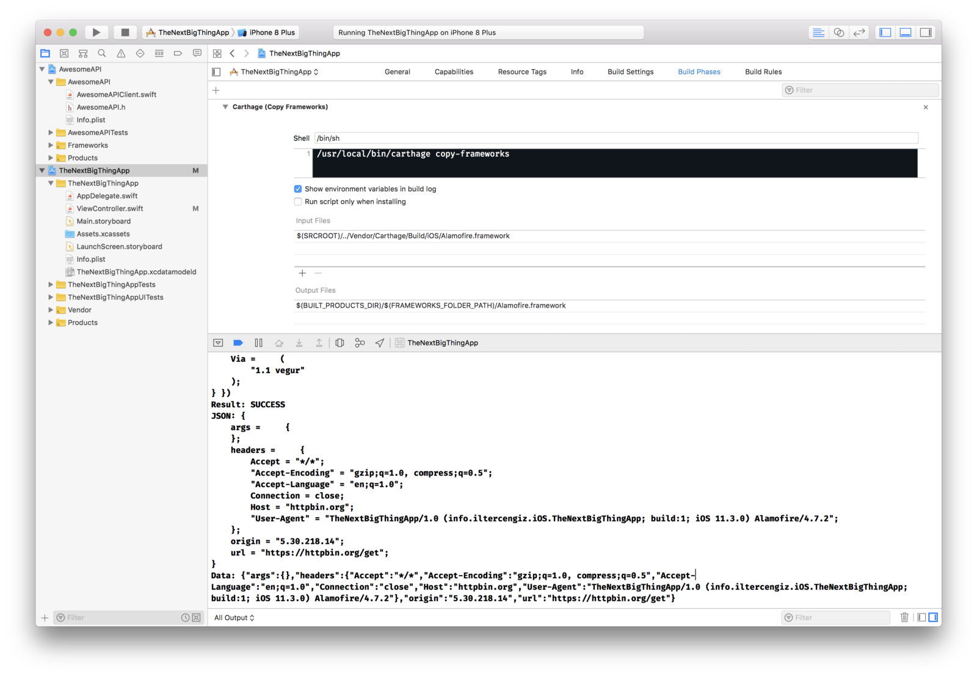This screenshot has height=677, width=977.
Task: Open the Issue navigator warning icon
Action: click(121, 53)
